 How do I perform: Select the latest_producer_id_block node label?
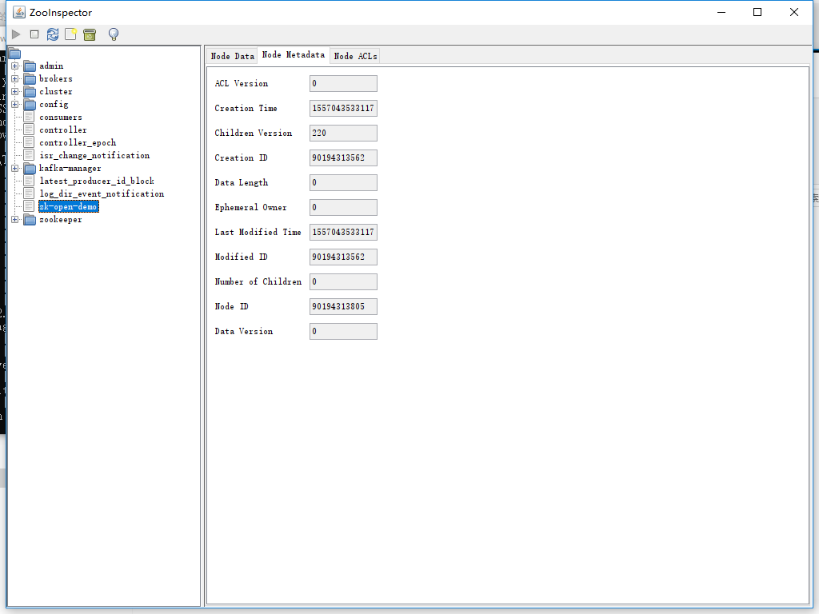tap(97, 181)
